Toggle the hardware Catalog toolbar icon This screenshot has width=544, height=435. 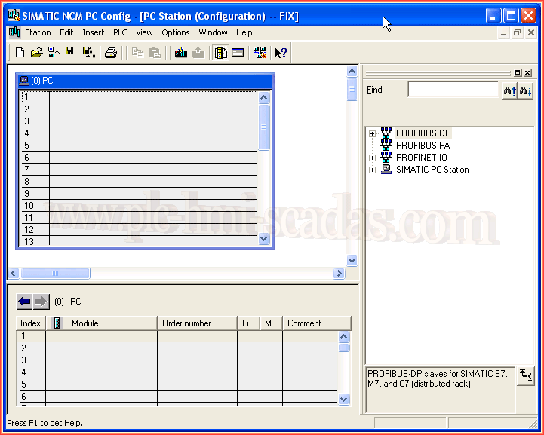point(221,53)
